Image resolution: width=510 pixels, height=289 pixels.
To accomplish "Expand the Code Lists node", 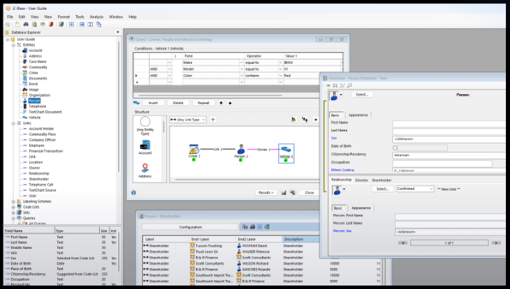I will coord(13,207).
